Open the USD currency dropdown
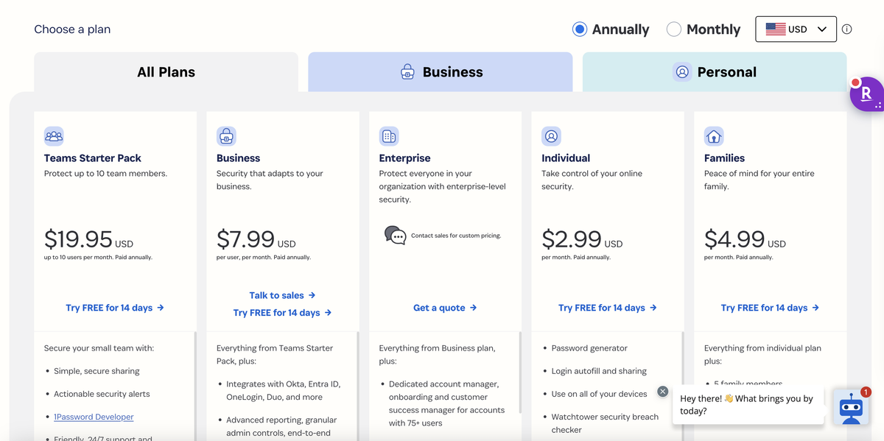Image resolution: width=884 pixels, height=441 pixels. pos(796,29)
